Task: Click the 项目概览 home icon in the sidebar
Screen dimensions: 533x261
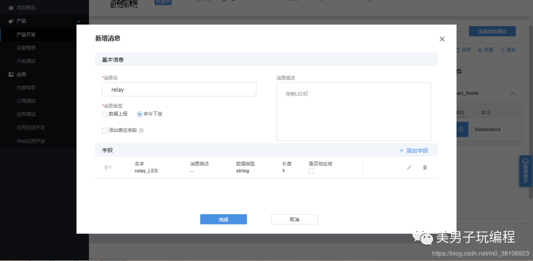Action: [x=11, y=7]
